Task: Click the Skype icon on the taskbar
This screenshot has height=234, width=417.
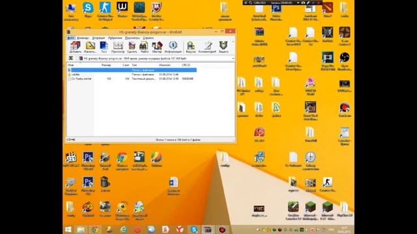Action: 194,229
